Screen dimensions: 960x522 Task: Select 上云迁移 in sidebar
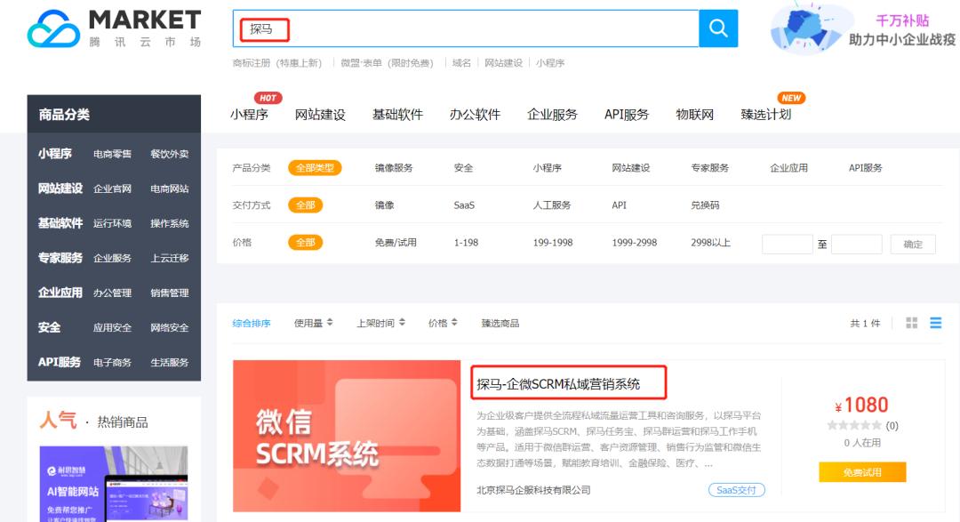[x=170, y=259]
